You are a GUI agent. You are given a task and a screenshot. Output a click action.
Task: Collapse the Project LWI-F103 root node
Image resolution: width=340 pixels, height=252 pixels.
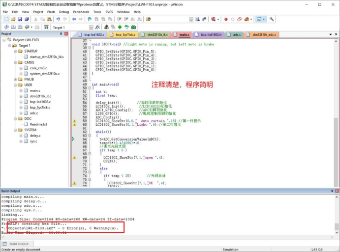click(4, 40)
